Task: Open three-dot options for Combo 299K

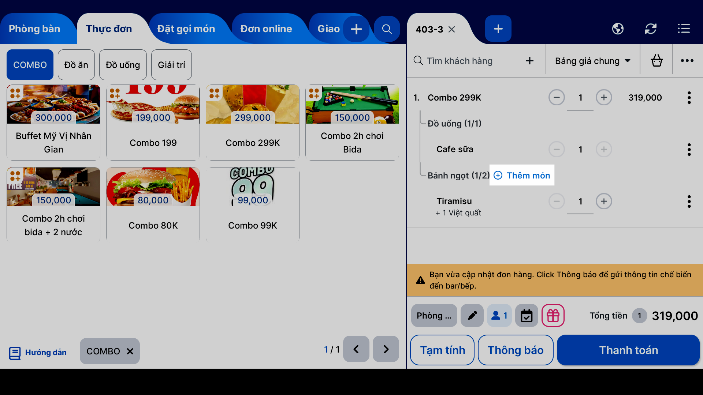Action: tap(689, 98)
